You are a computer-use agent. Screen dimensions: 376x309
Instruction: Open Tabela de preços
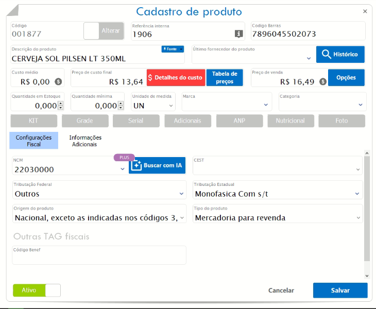click(x=225, y=78)
